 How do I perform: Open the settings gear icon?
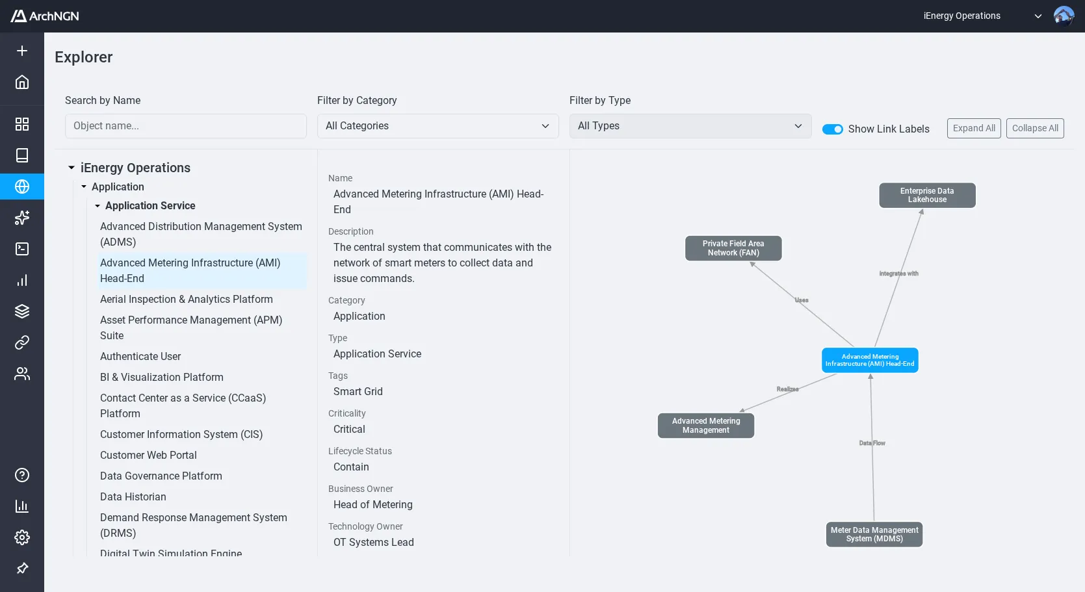coord(22,537)
